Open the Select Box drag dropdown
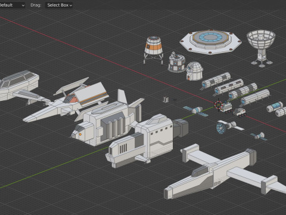 (x=59, y=5)
